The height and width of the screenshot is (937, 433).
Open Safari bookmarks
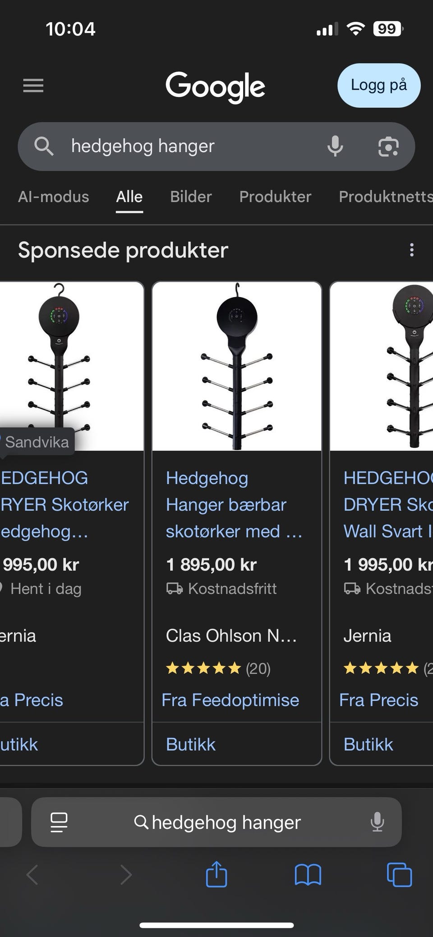[x=308, y=875]
